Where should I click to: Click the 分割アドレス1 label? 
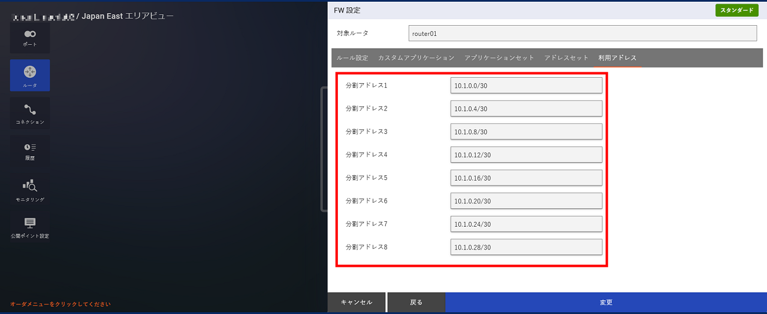[367, 86]
